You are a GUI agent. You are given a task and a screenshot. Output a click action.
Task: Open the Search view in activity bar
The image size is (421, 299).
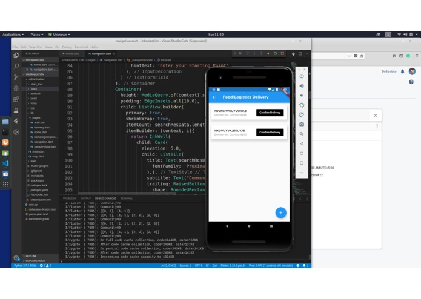[x=16, y=66]
